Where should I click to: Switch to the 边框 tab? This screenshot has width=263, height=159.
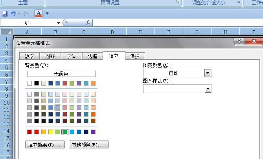pos(92,56)
